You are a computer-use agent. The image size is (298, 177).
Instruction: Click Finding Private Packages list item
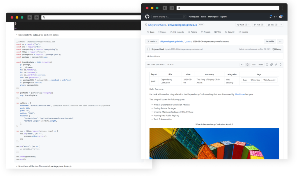165,108
